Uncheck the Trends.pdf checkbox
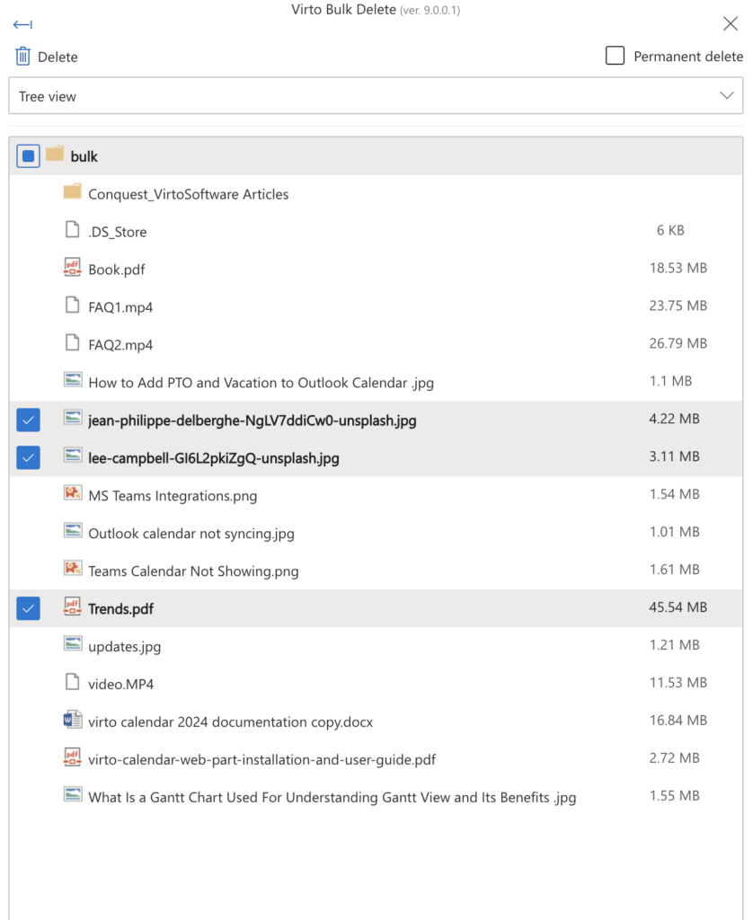Image resolution: width=753 pixels, height=920 pixels. (28, 608)
